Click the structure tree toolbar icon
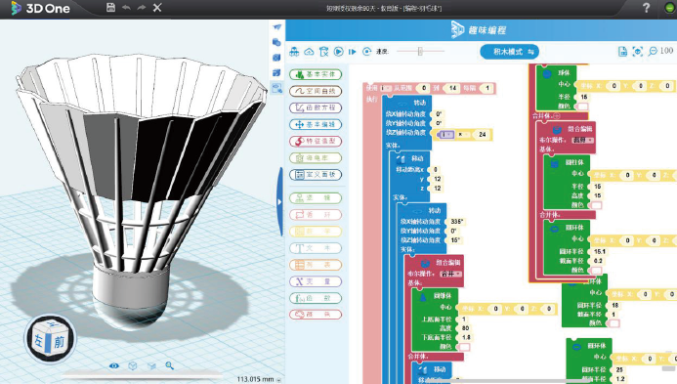Screen dimensions: 677x384 pyautogui.click(x=294, y=52)
